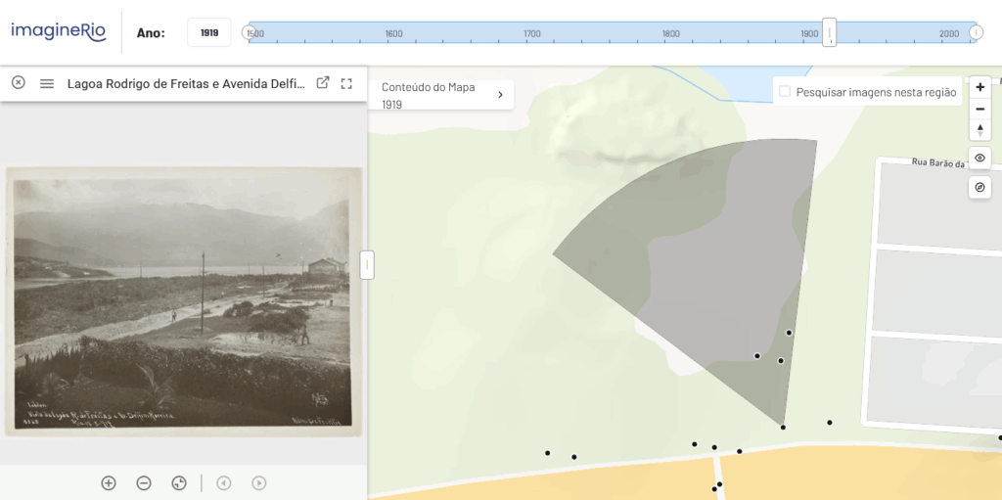
Task: Reset map bearing to north
Action: 979,129
